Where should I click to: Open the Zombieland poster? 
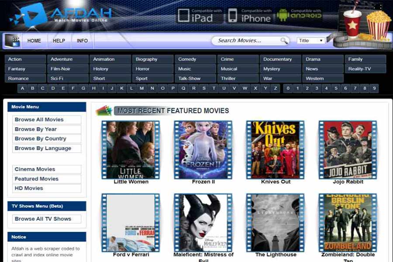point(348,222)
